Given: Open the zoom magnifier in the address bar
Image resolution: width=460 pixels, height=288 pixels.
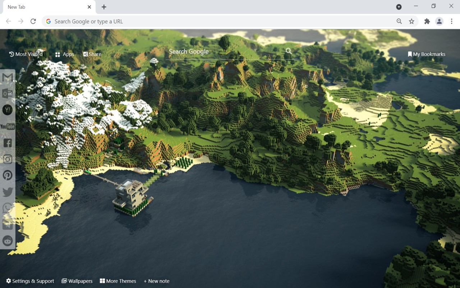Looking at the screenshot, I should coord(399,21).
